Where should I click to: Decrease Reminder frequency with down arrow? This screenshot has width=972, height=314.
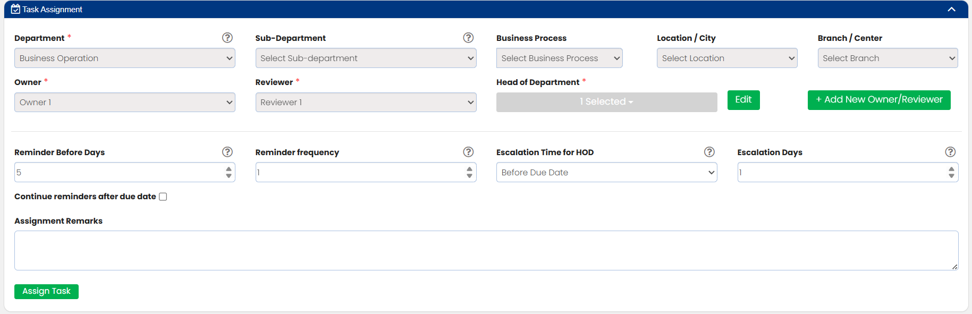[469, 176]
